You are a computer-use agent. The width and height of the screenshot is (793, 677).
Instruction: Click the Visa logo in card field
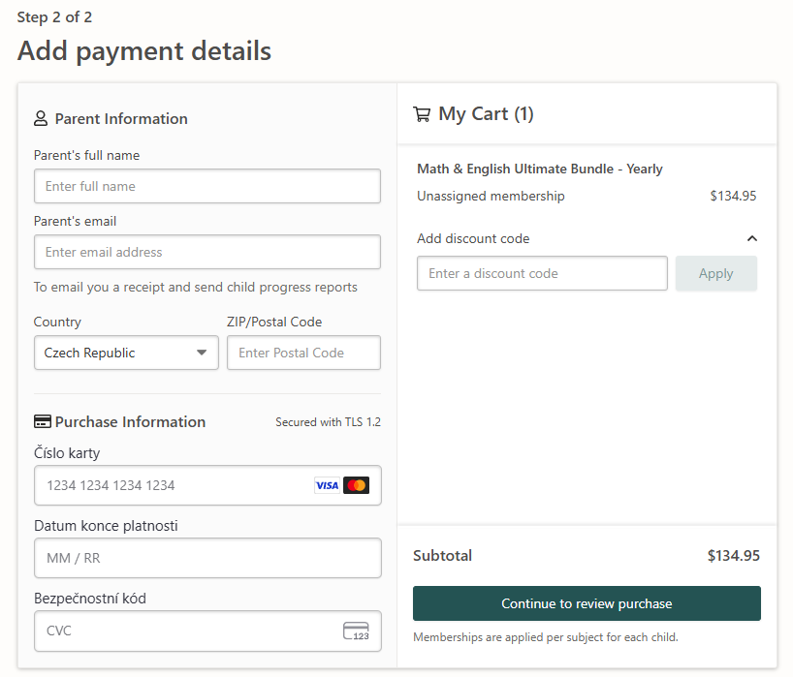coord(327,485)
